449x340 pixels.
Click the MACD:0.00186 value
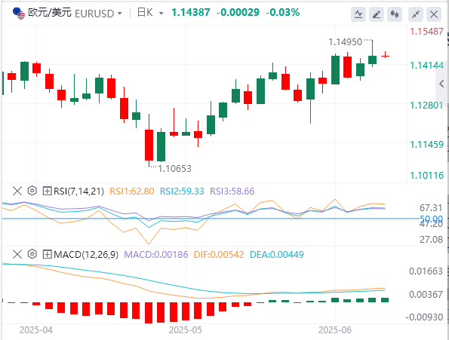click(x=156, y=254)
